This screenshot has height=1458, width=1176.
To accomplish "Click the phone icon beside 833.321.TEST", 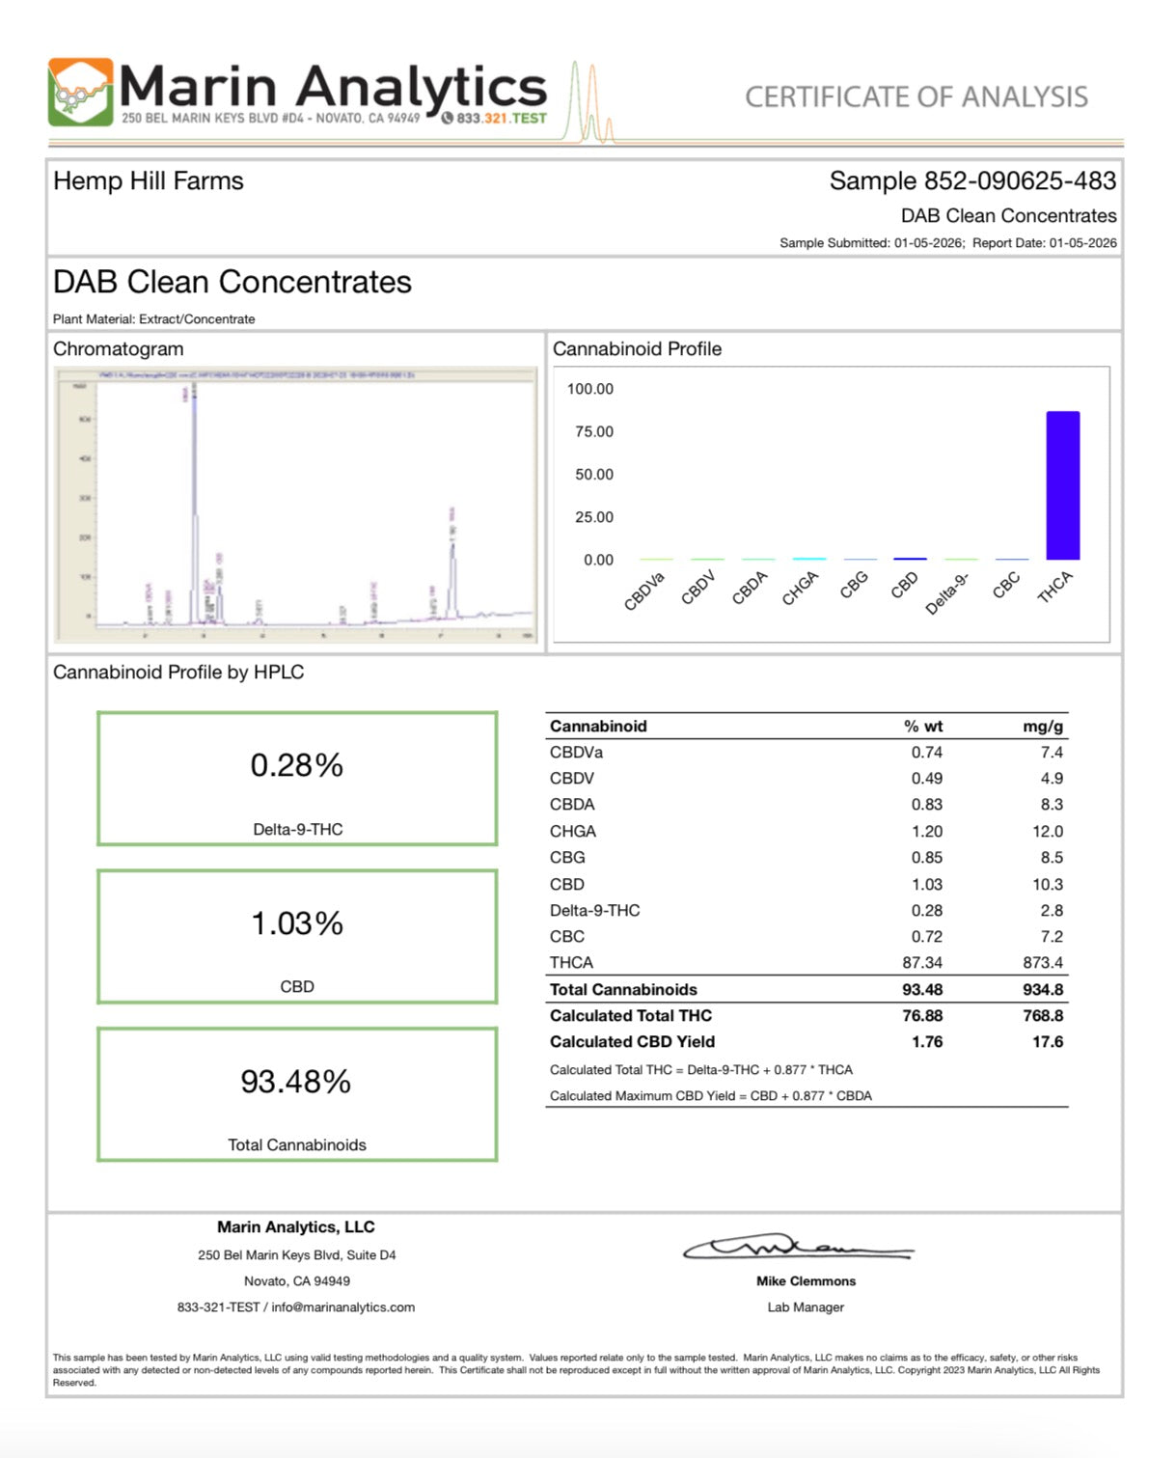I will pyautogui.click(x=447, y=119).
